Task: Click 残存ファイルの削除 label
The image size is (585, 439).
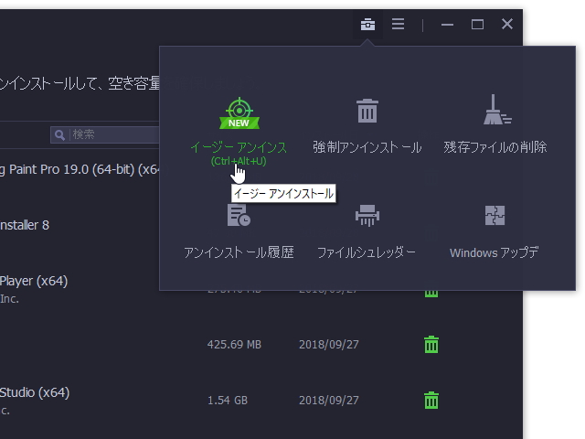Action: pos(495,147)
